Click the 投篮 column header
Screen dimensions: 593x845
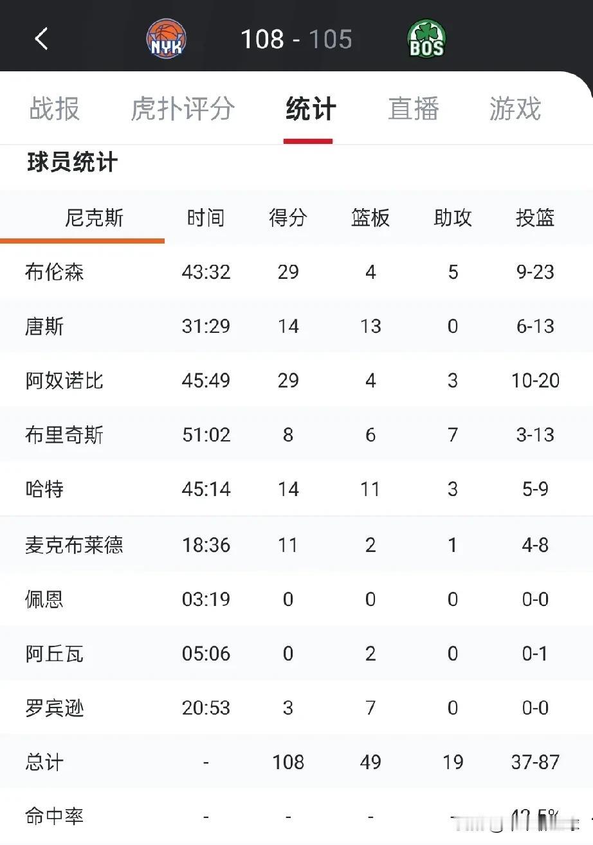[x=535, y=218]
